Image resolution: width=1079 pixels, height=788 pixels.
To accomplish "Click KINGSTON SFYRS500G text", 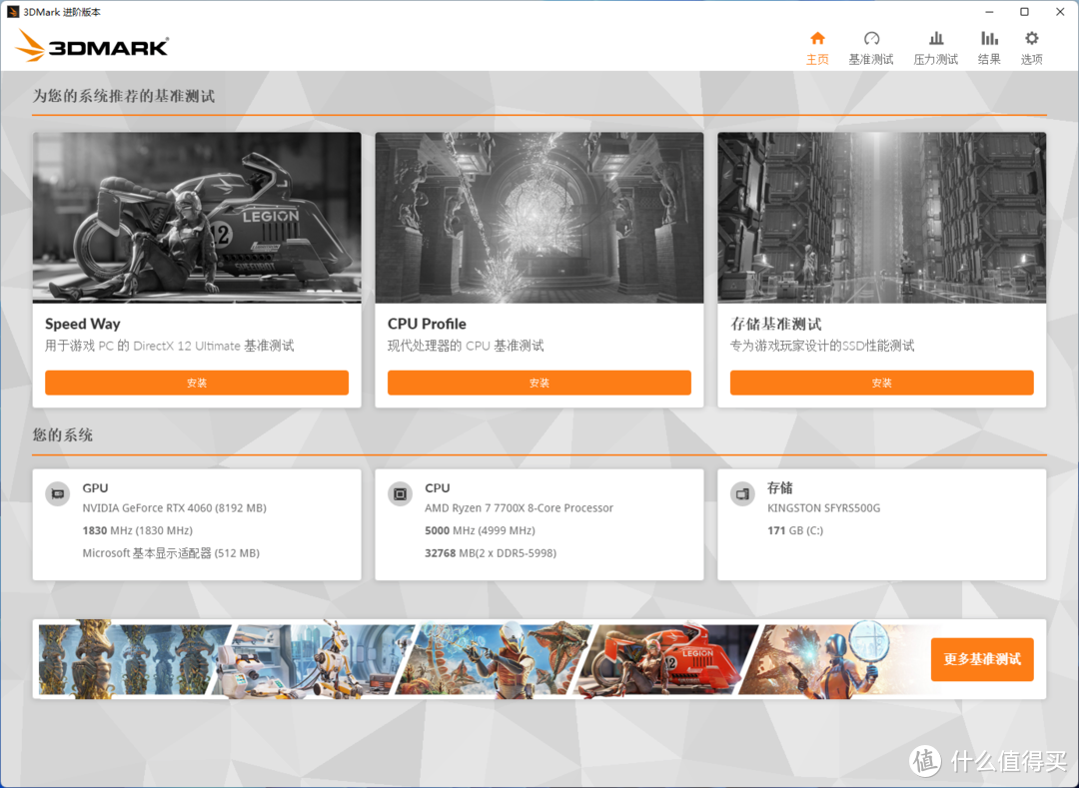I will (823, 508).
